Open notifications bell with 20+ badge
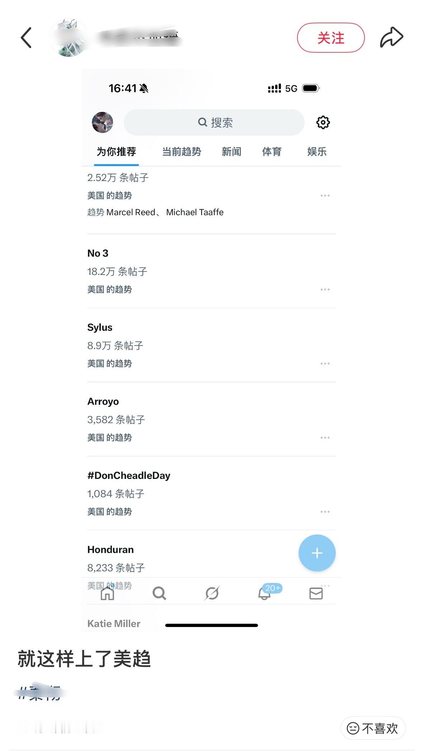The width and height of the screenshot is (423, 751). (x=264, y=593)
